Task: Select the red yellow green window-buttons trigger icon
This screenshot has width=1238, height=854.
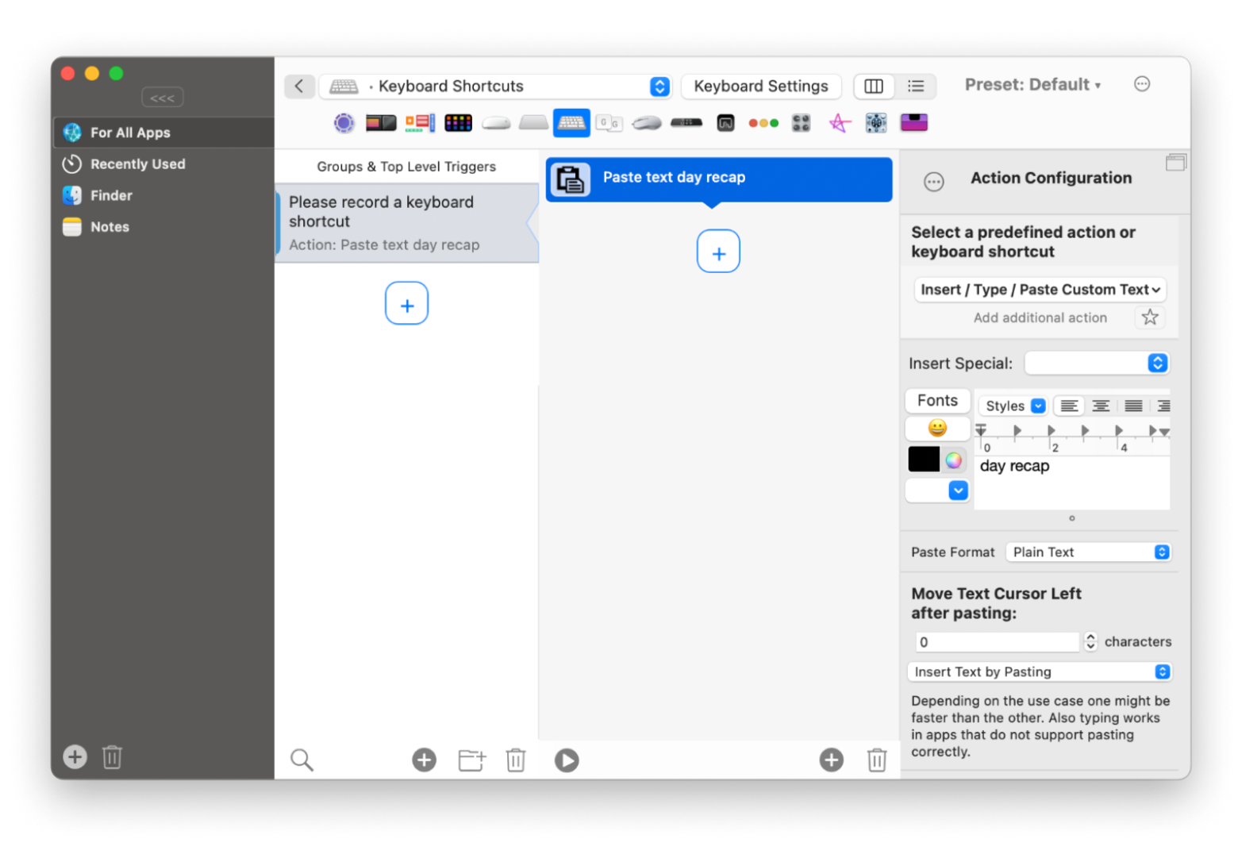Action: pos(763,123)
